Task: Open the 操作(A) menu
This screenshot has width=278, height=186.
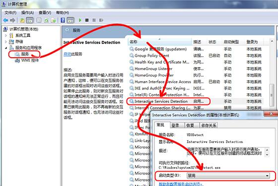Action: pos(27,12)
